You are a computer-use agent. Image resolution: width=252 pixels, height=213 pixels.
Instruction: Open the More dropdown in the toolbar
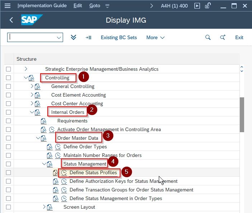coord(156,37)
